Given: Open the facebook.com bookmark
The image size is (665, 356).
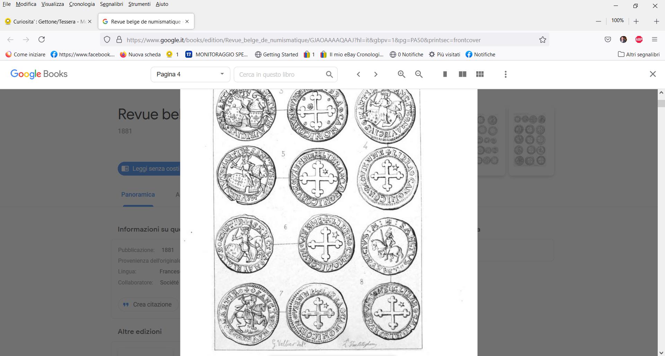Looking at the screenshot, I should pos(82,54).
